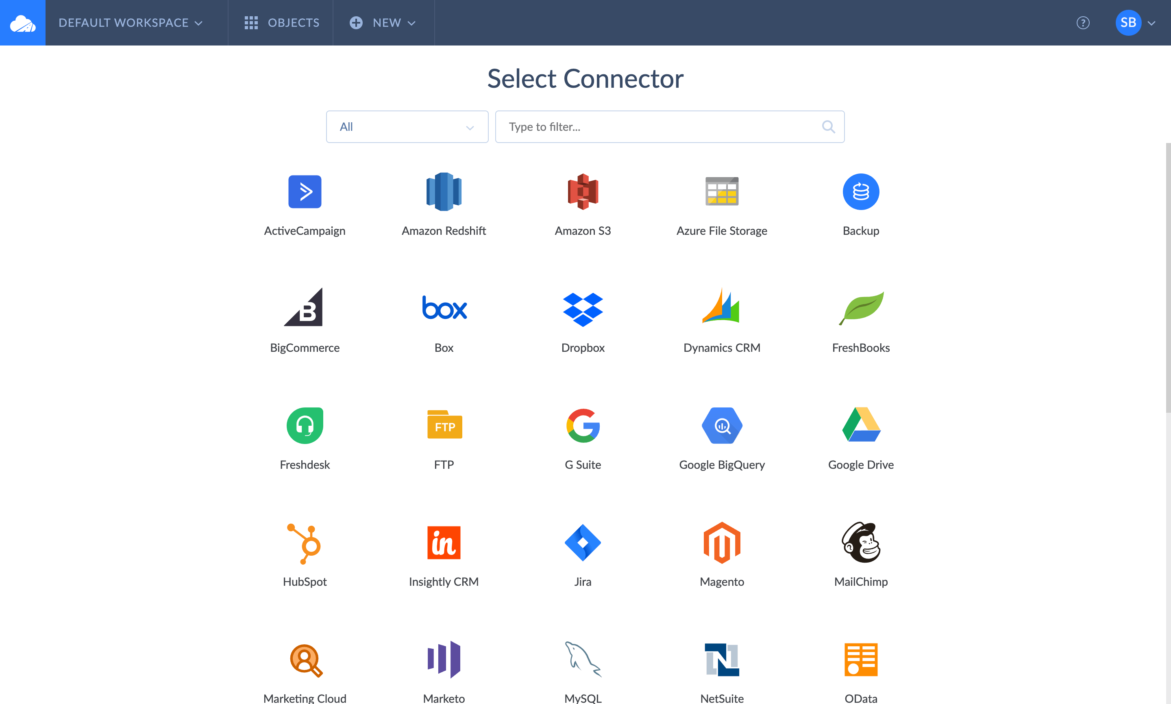Pick the Amazon S3 connector icon
Screen dimensions: 1171x704
click(x=583, y=192)
